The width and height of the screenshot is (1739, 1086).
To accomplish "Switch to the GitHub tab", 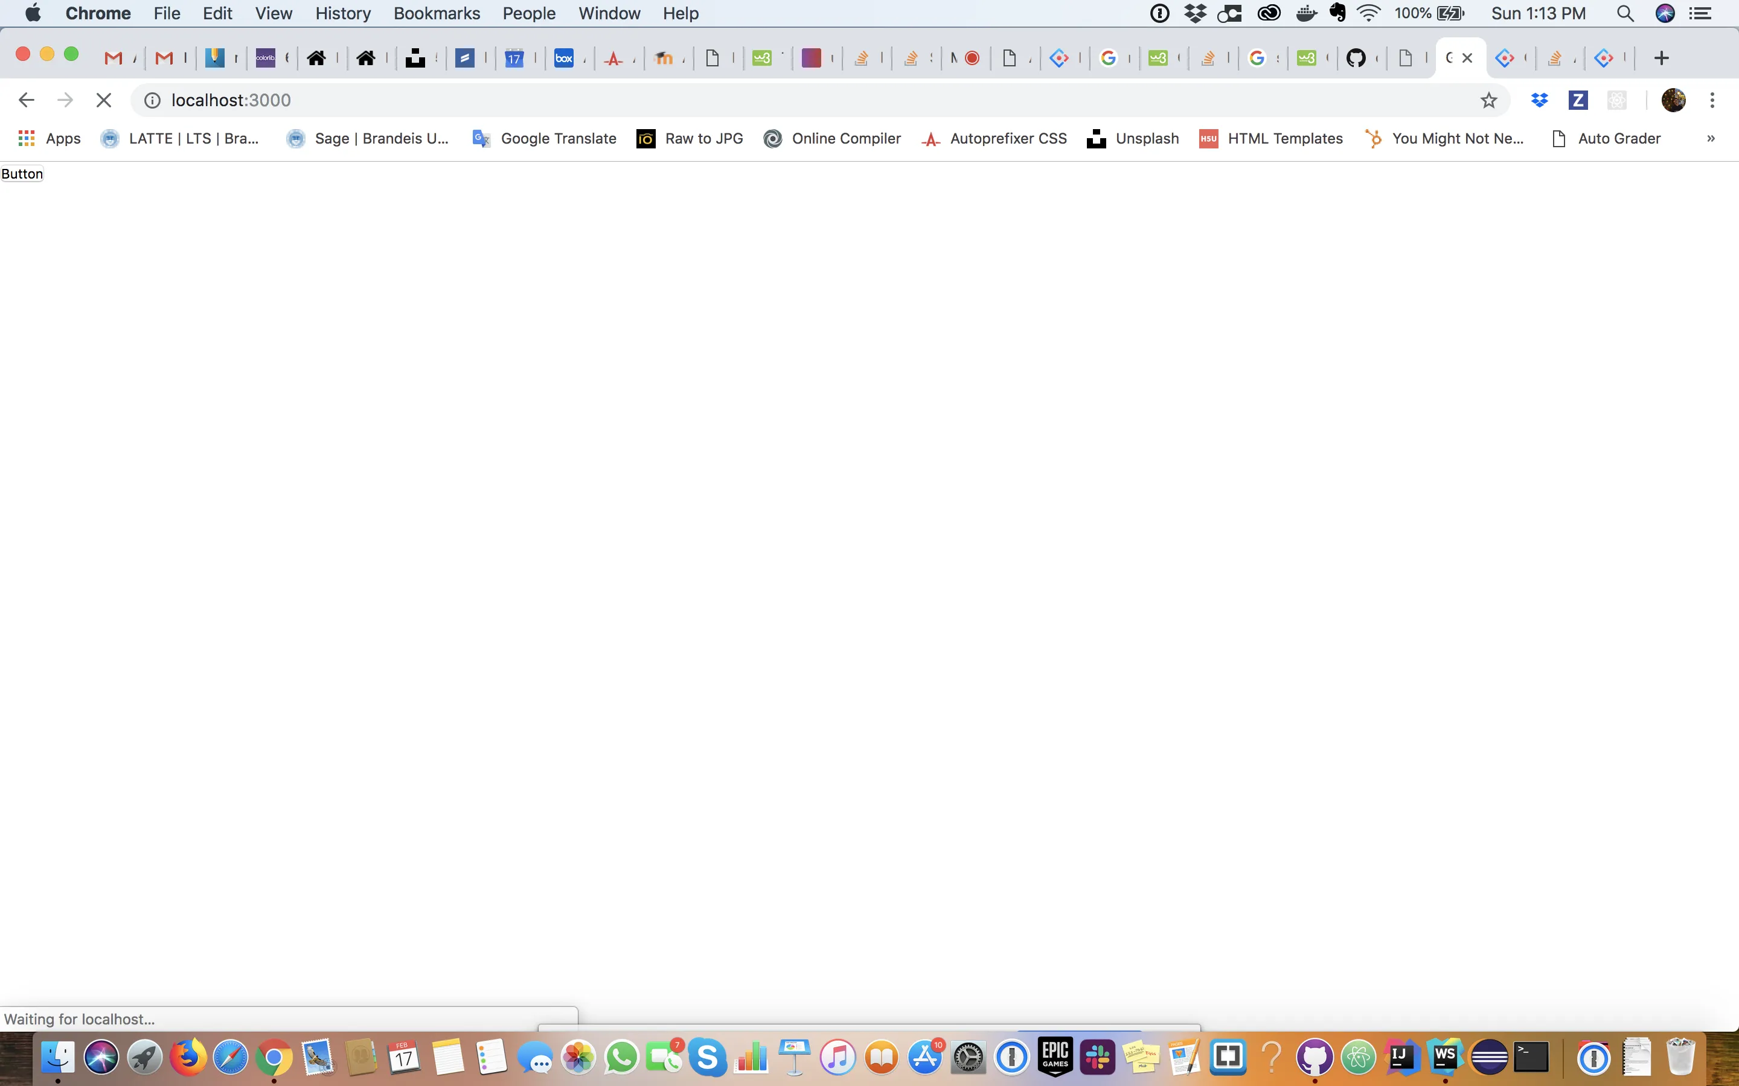I will click(x=1356, y=58).
